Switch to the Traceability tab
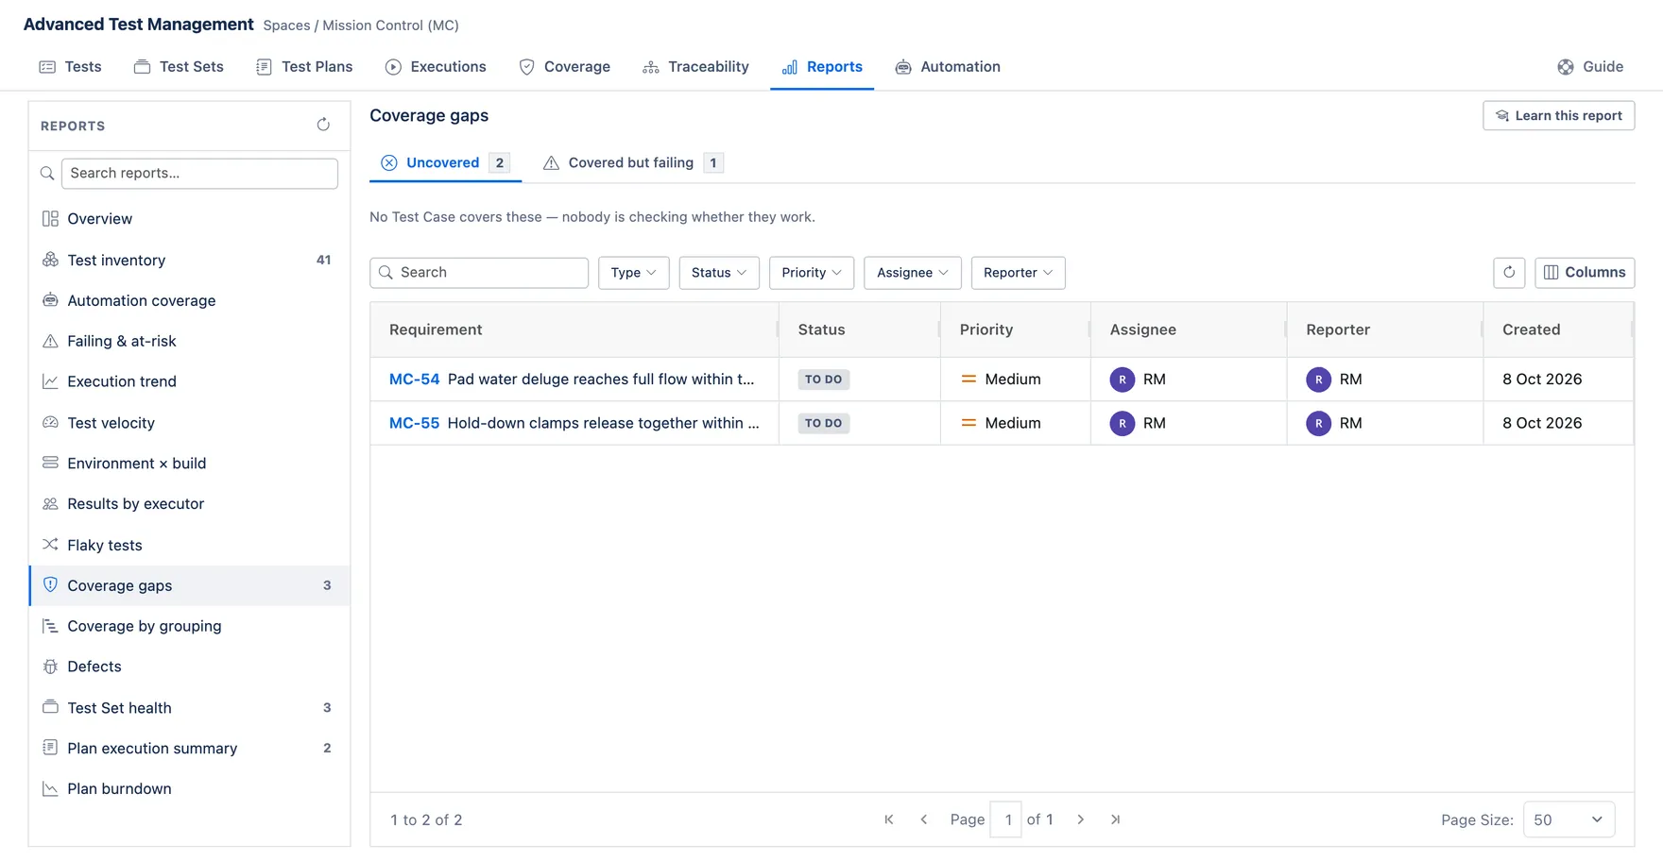This screenshot has width=1663, height=861. [x=695, y=67]
